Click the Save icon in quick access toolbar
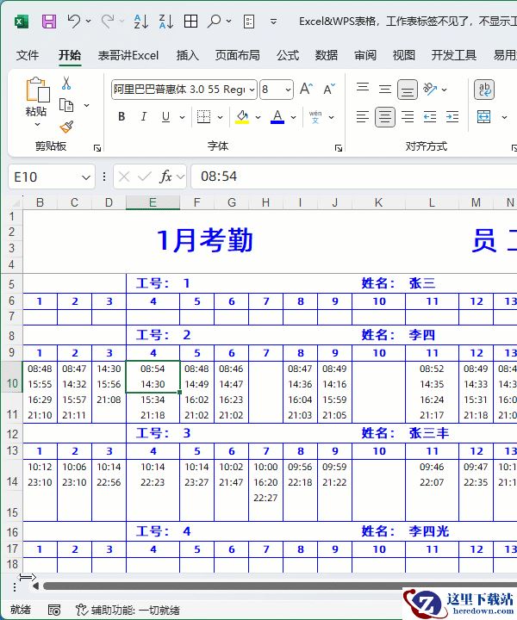Viewport: 517px width, 620px height. point(49,22)
